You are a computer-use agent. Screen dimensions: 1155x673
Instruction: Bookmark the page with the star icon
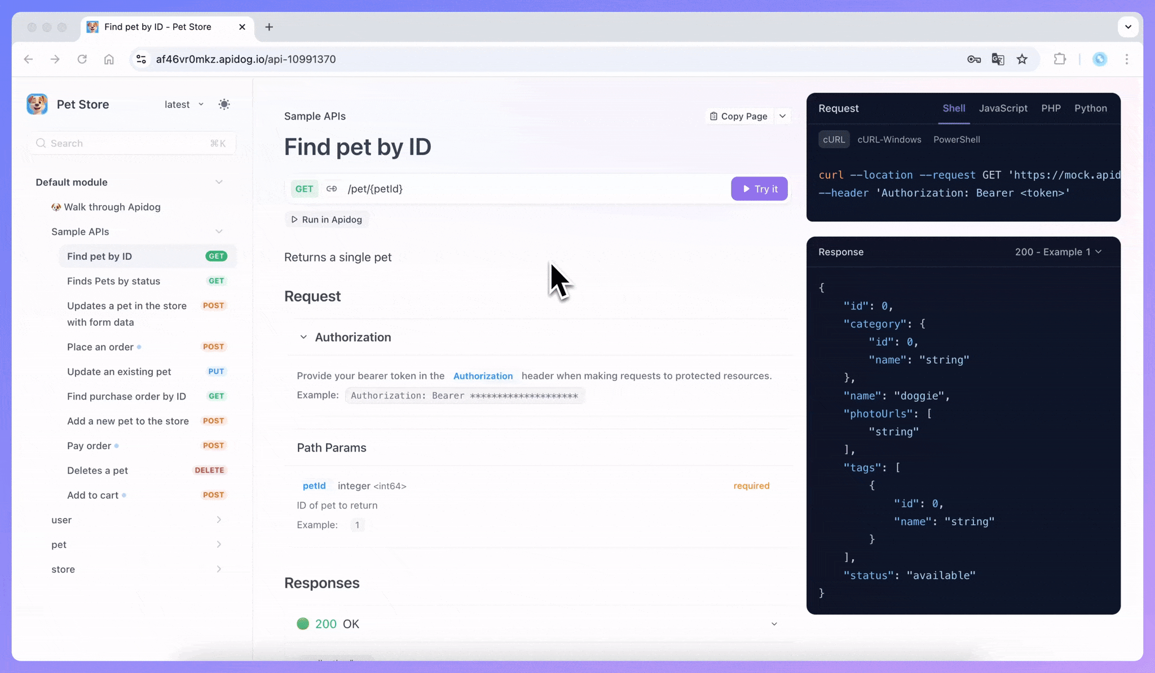(x=1022, y=59)
